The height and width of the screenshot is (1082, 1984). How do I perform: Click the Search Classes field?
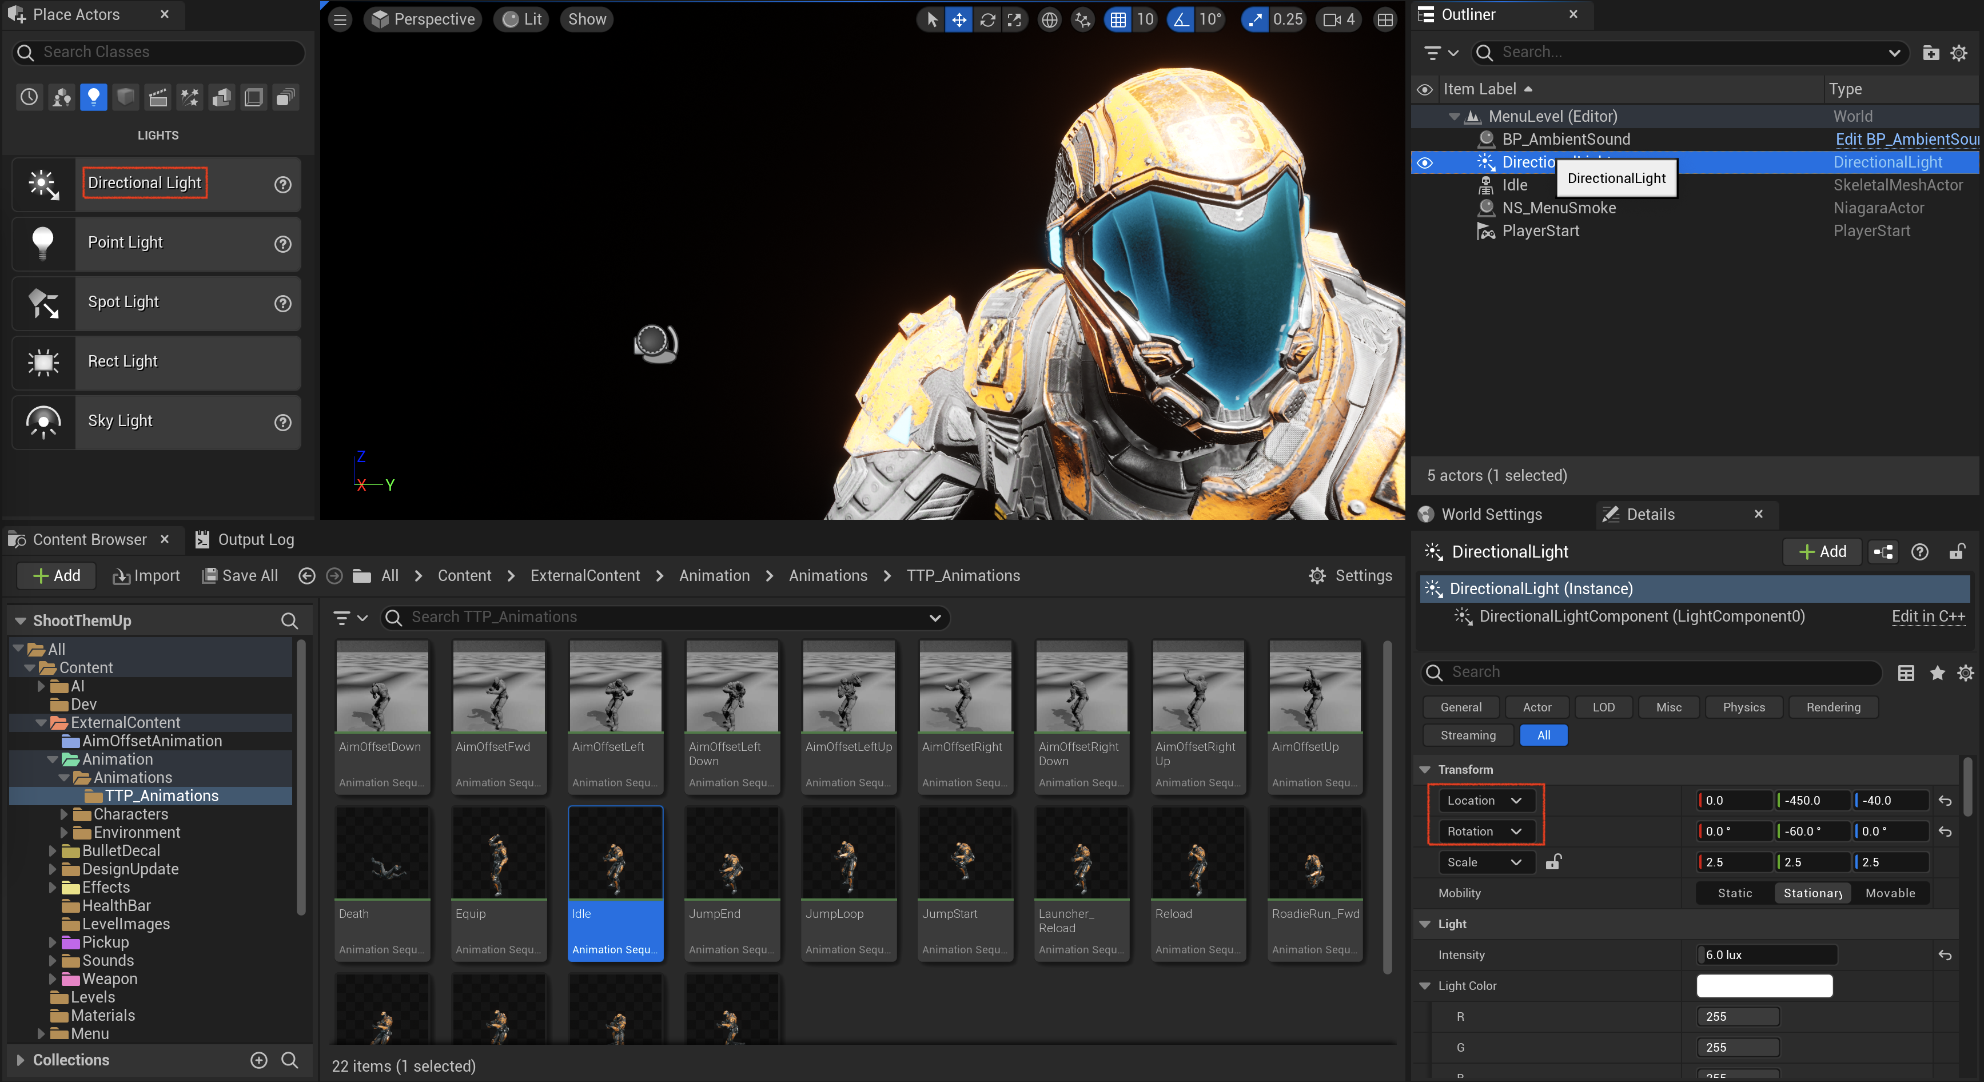click(x=158, y=53)
